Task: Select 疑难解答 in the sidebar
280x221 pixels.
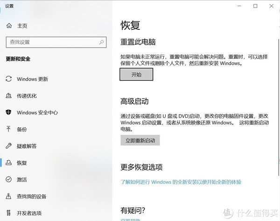Action: coord(27,146)
